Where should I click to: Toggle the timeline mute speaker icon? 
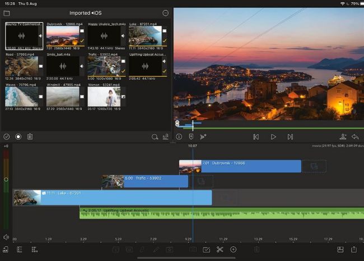point(6,237)
